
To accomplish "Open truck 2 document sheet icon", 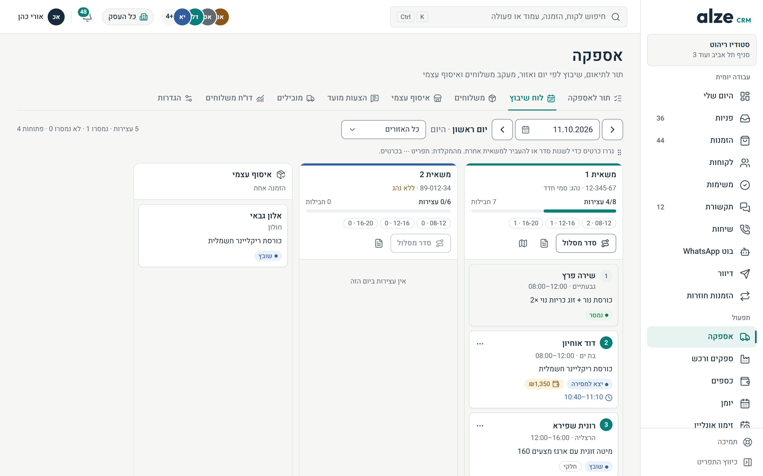I will point(379,243).
